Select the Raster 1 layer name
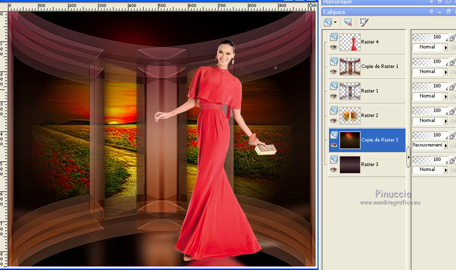Image resolution: width=456 pixels, height=270 pixels. pos(369,91)
